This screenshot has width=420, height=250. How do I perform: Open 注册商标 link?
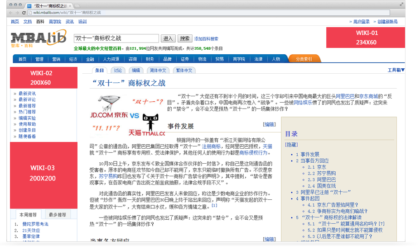211,146
